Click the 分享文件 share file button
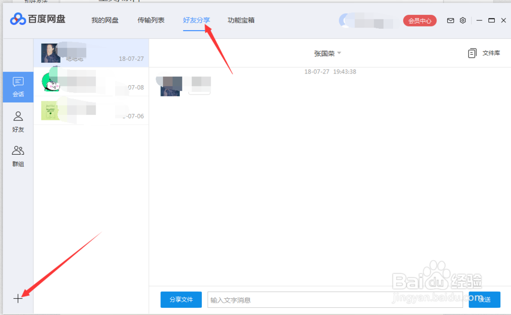This screenshot has width=511, height=315. (x=181, y=300)
